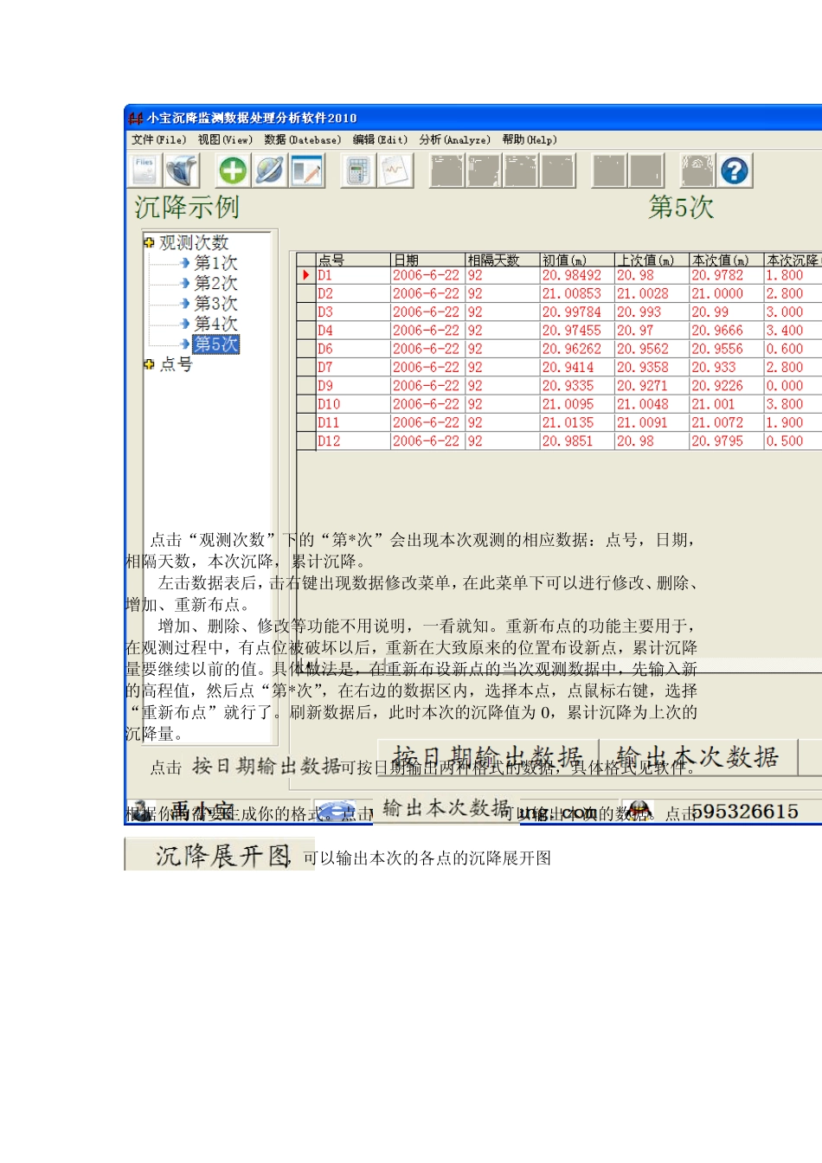The width and height of the screenshot is (822, 1163).
Task: Click settlement value 3.400 in row D4
Action: [793, 331]
